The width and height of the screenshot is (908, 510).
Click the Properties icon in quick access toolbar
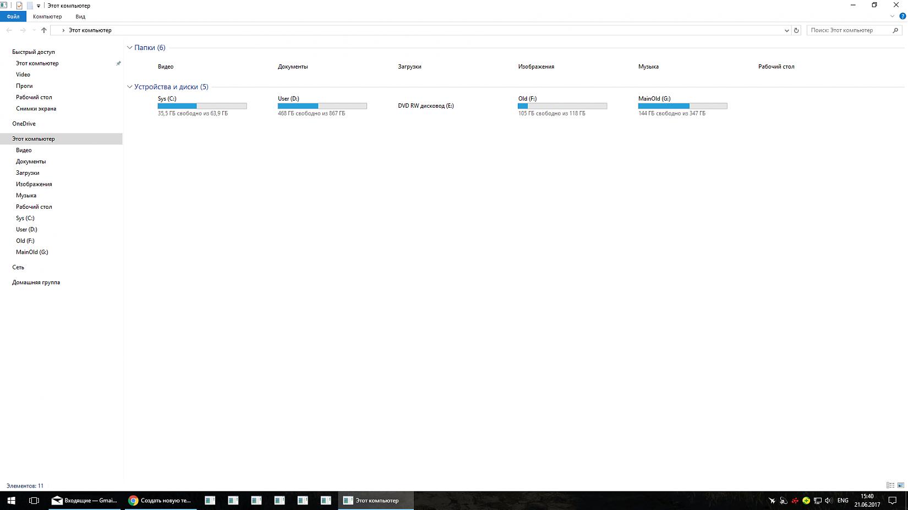click(19, 5)
